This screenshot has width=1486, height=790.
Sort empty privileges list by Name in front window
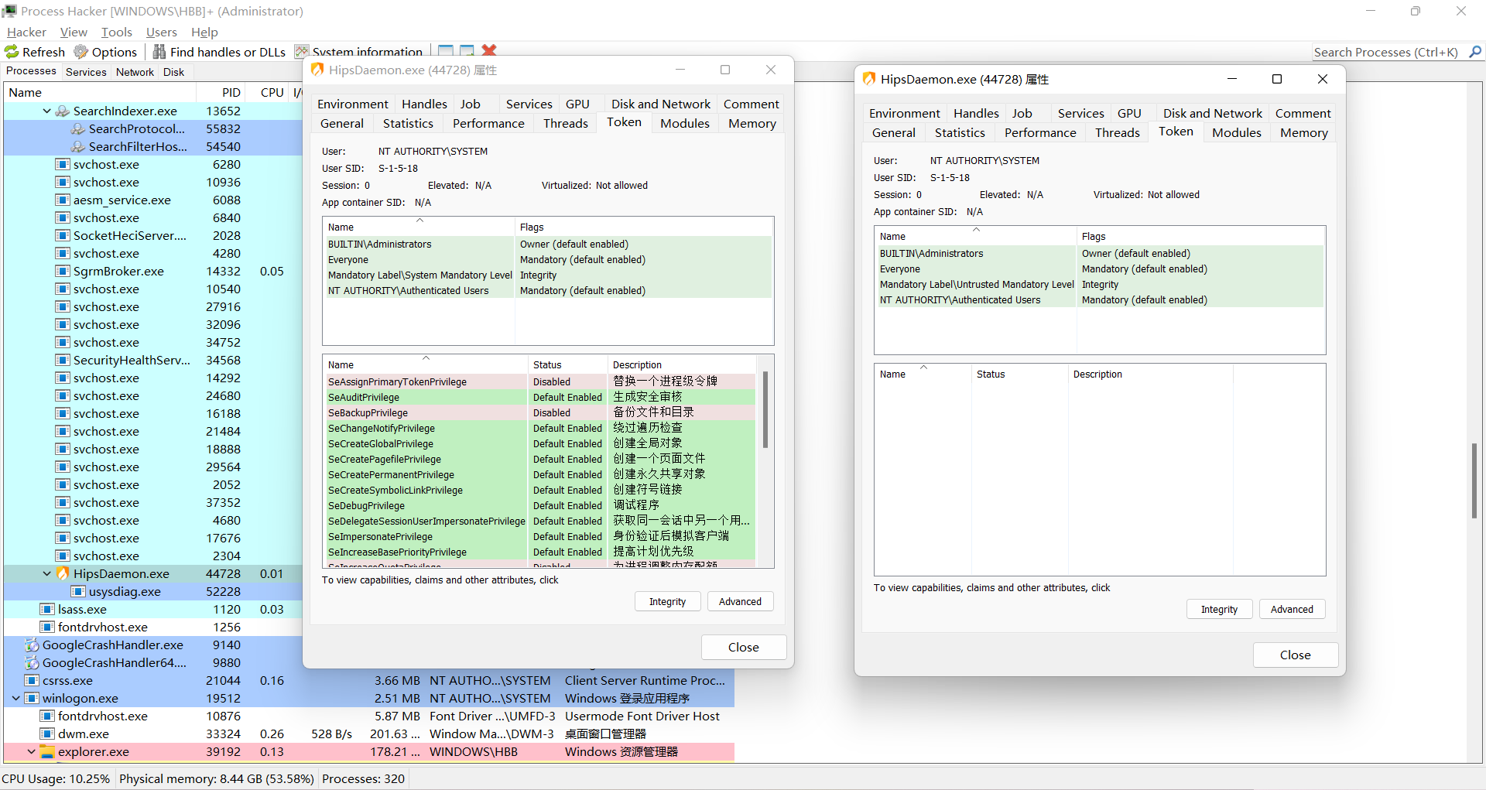[x=923, y=374]
